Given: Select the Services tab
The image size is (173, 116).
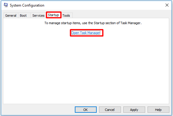Looking at the screenshot, I should point(38,16).
